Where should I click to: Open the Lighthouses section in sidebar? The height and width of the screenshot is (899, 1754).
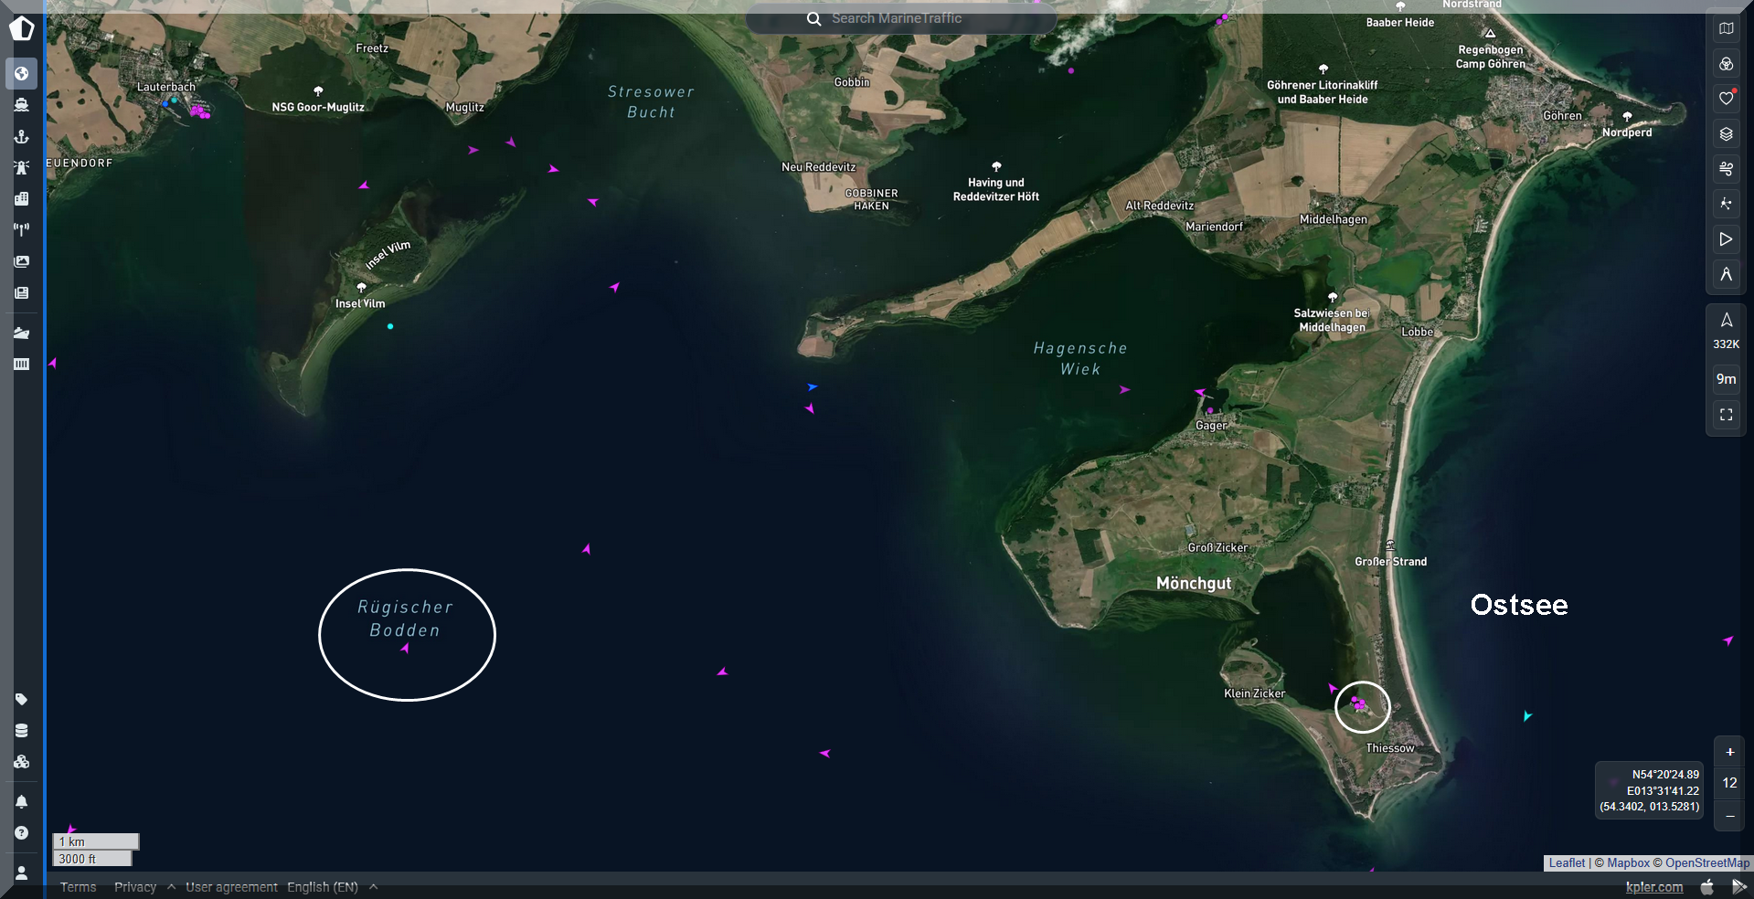(x=22, y=167)
